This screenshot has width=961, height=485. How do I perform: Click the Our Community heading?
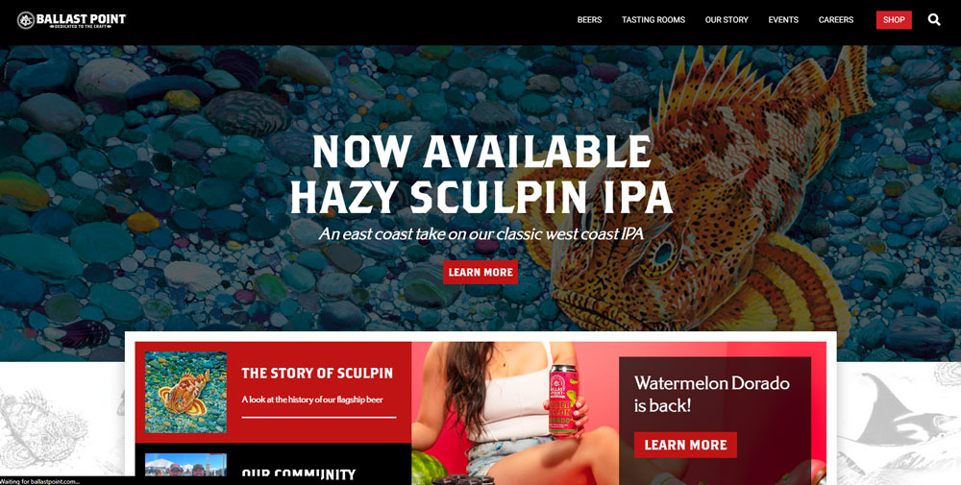click(x=299, y=474)
